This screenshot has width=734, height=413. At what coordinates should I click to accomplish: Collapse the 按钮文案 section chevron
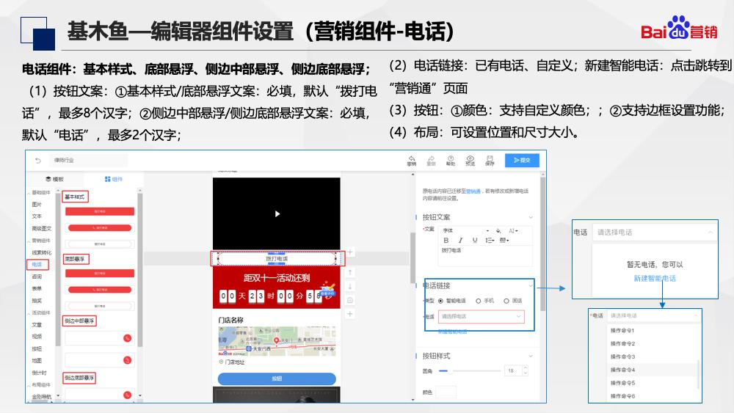(x=531, y=217)
